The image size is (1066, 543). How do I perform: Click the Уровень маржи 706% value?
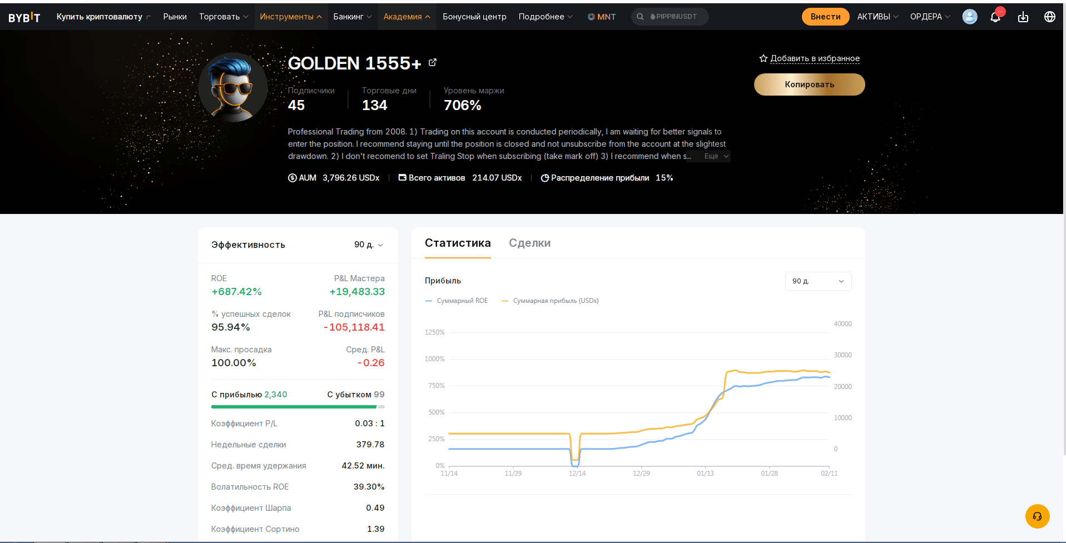click(463, 105)
